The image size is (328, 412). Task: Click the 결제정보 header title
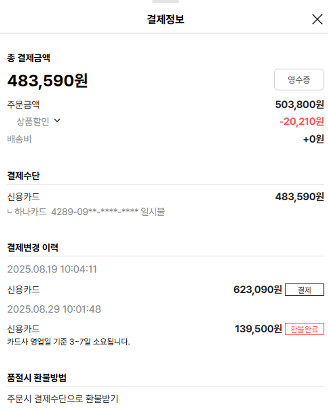[165, 19]
